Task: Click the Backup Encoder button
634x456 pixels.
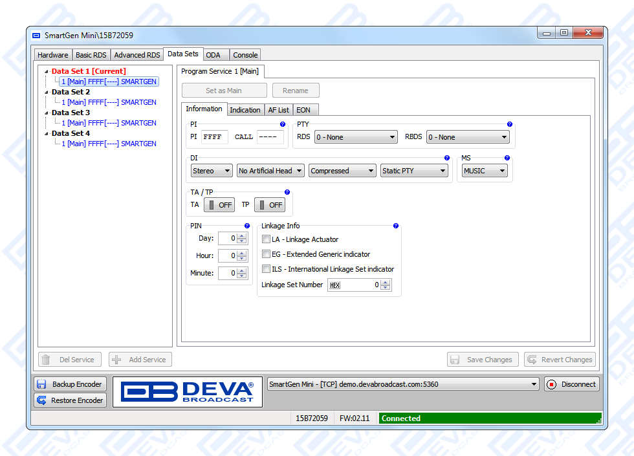Action: tap(70, 384)
